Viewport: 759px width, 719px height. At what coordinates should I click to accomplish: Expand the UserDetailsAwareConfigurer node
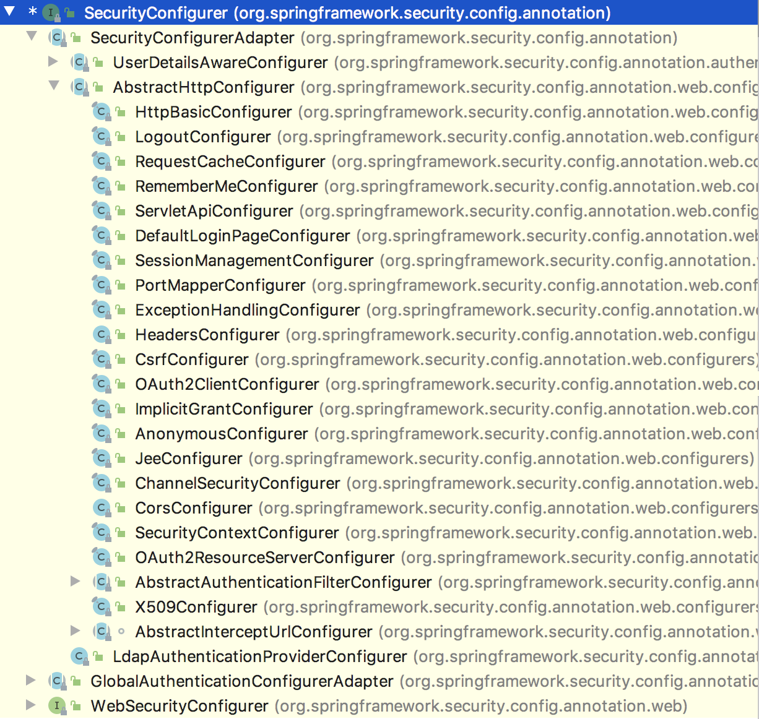tap(53, 62)
